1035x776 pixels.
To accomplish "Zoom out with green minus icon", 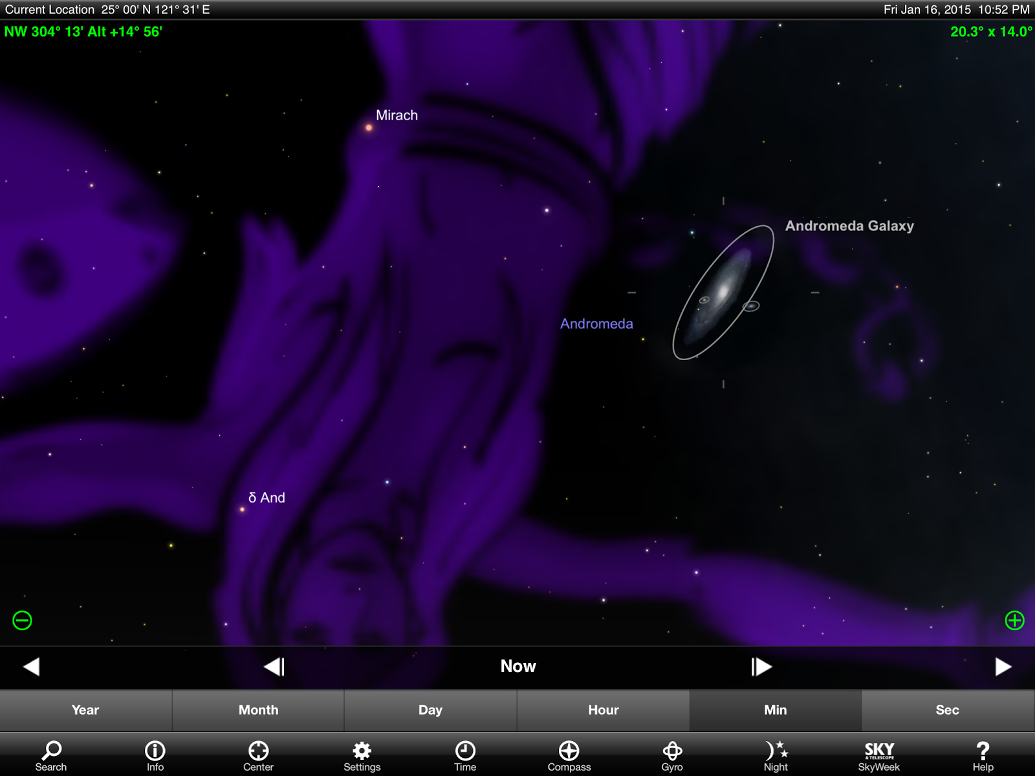I will coord(22,621).
